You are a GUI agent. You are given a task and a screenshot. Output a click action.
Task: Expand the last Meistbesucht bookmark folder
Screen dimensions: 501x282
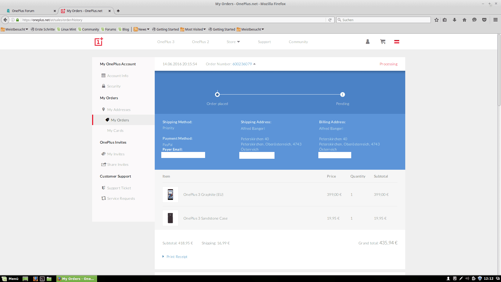coord(250,29)
